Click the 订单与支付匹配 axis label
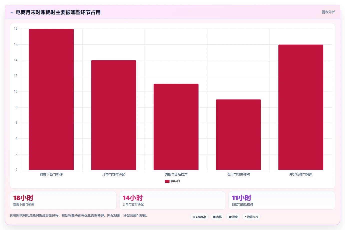 [114, 174]
